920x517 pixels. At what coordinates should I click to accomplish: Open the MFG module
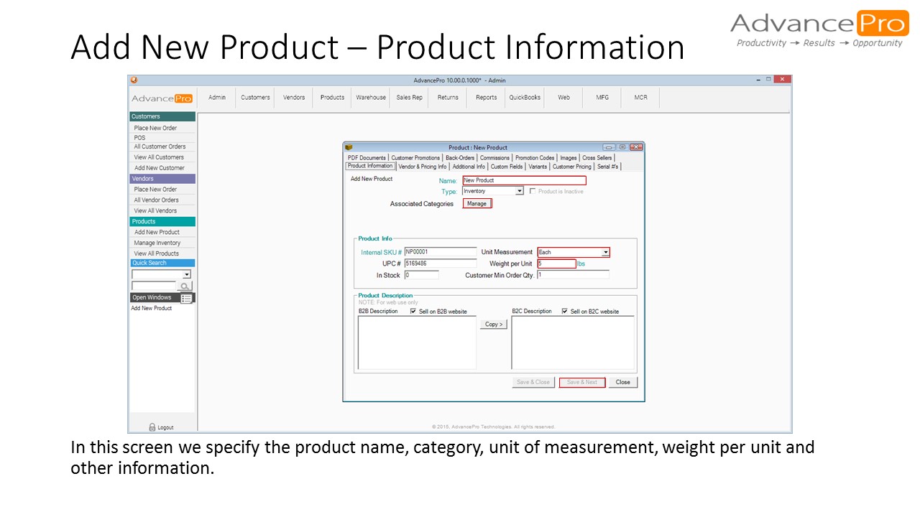point(602,97)
